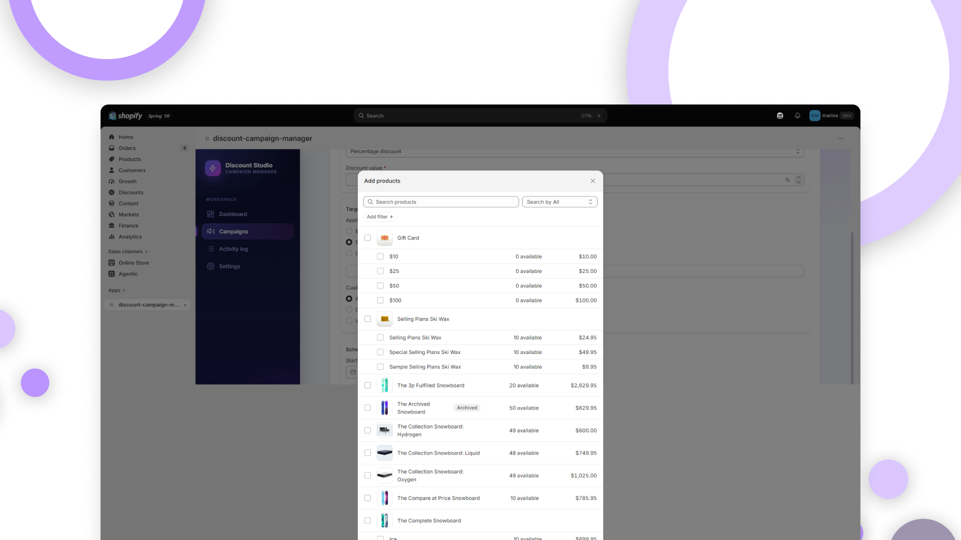Image resolution: width=961 pixels, height=540 pixels.
Task: Click the Products tag icon
Action: (x=112, y=159)
